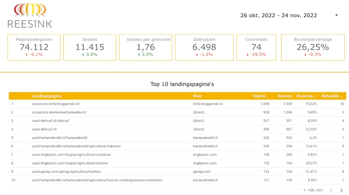Click the Reesink logo
This screenshot has width=349, height=195.
pos(30,15)
